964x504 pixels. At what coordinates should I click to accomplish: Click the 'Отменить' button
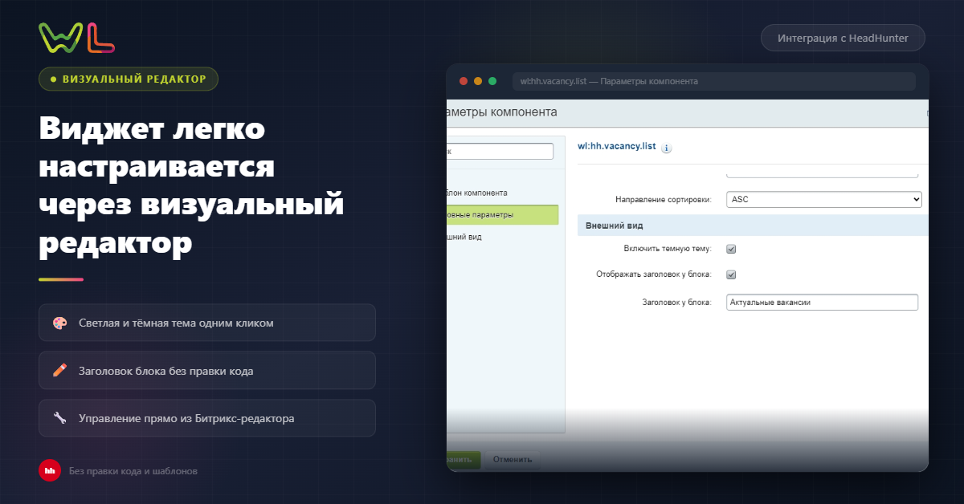[x=513, y=460]
